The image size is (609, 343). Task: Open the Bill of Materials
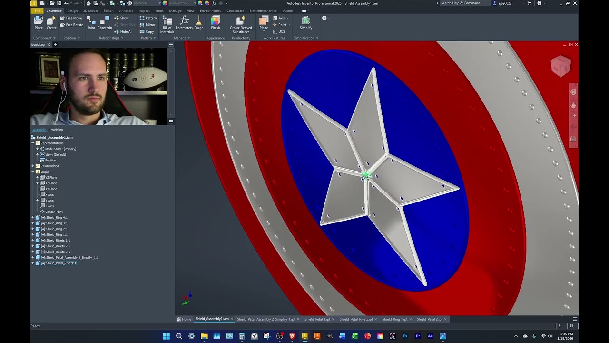[x=167, y=25]
